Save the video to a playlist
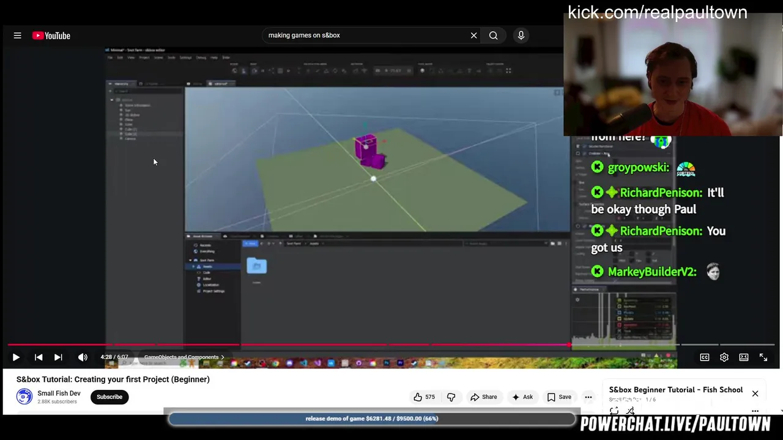The width and height of the screenshot is (783, 440). (x=559, y=397)
